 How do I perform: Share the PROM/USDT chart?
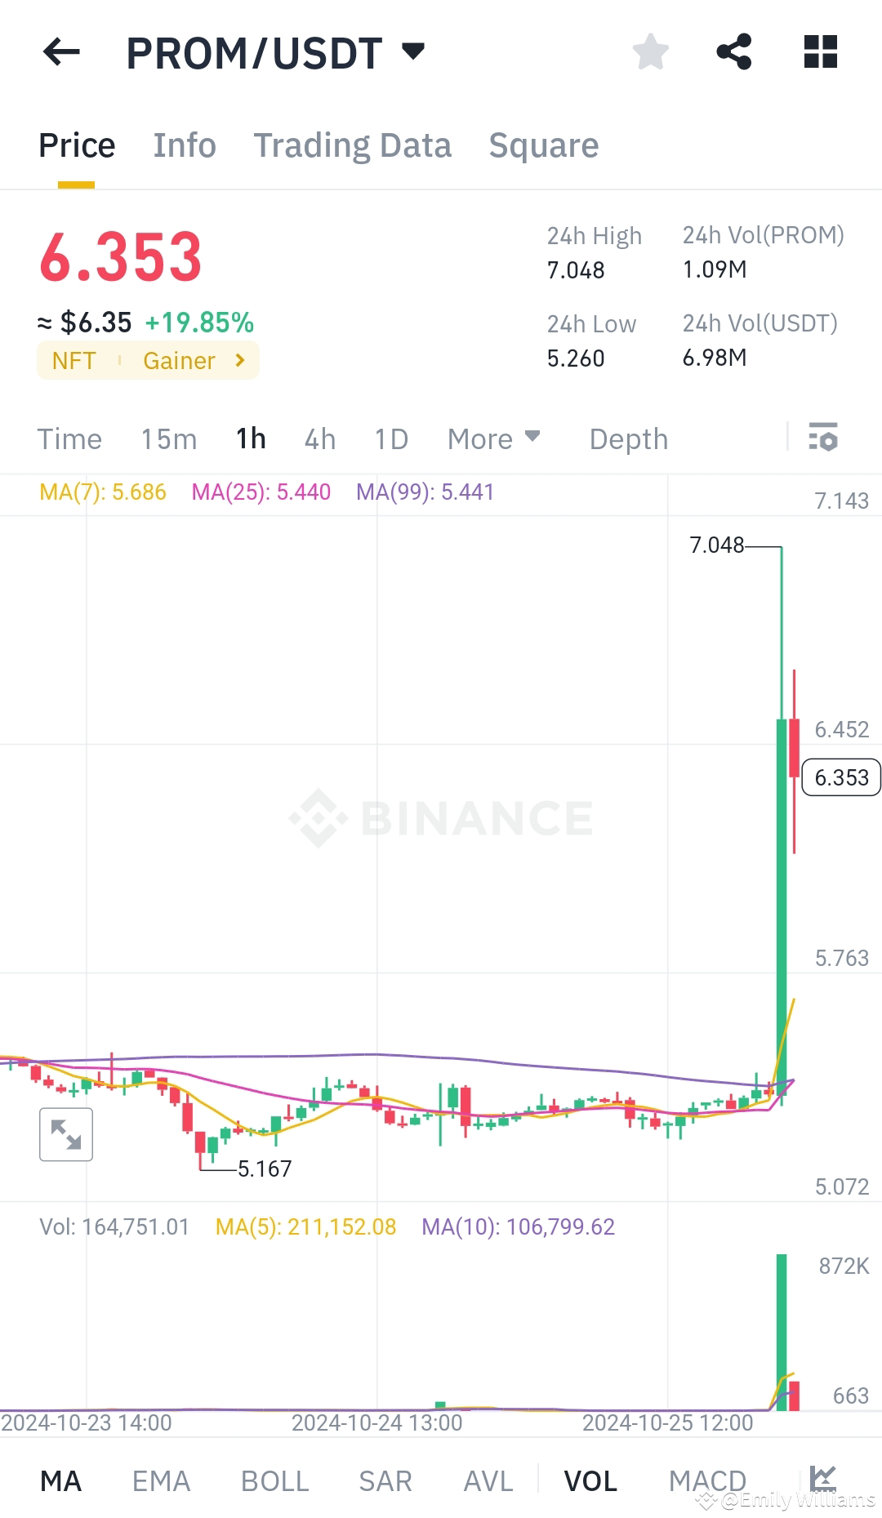tap(734, 52)
